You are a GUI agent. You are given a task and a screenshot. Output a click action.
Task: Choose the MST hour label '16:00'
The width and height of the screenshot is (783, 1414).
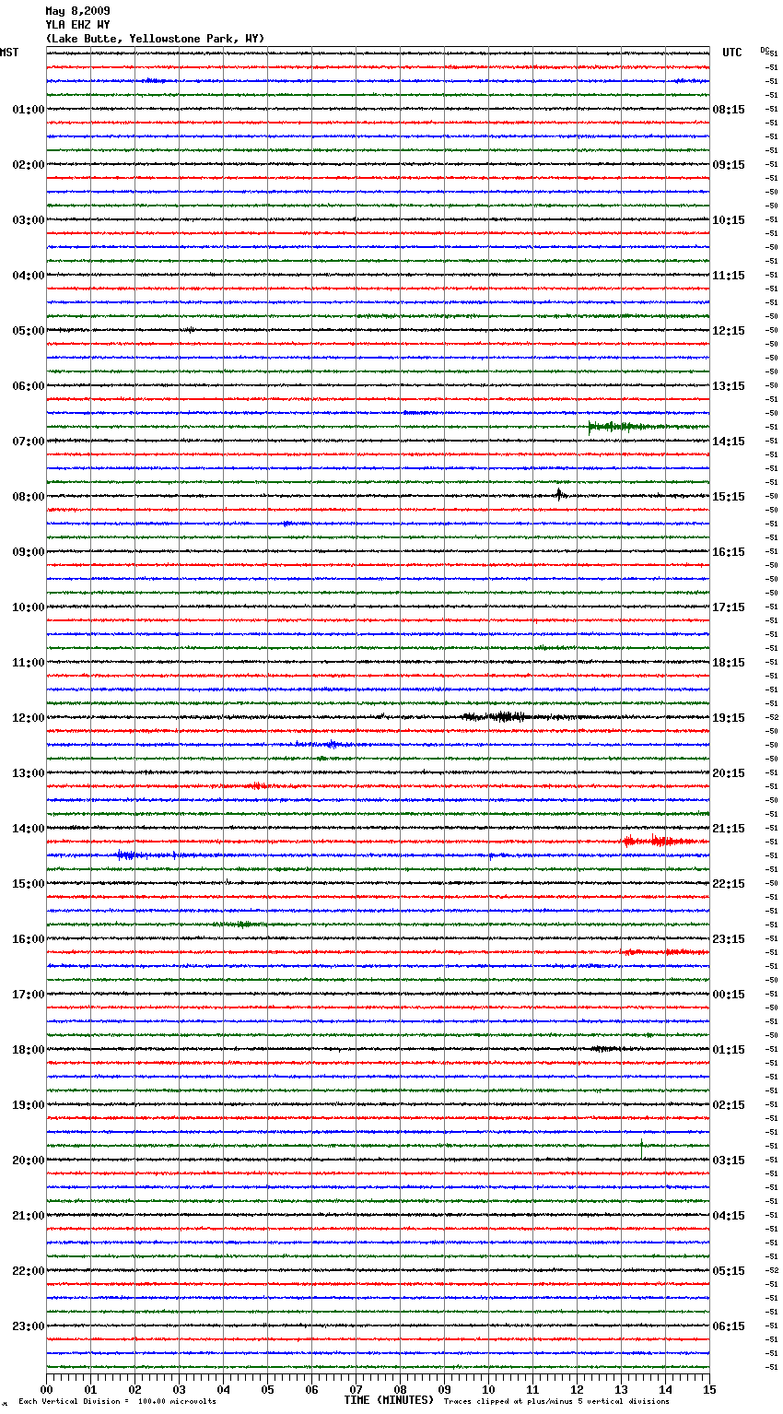pos(29,939)
